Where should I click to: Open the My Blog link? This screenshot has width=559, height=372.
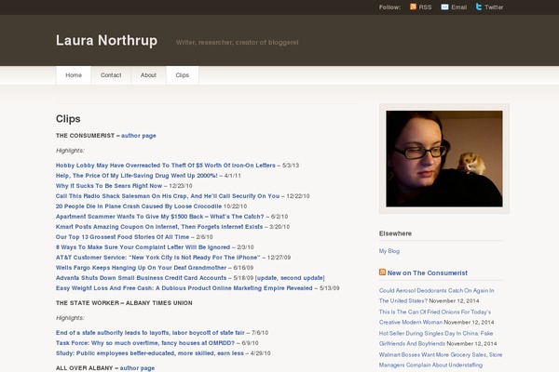(389, 251)
